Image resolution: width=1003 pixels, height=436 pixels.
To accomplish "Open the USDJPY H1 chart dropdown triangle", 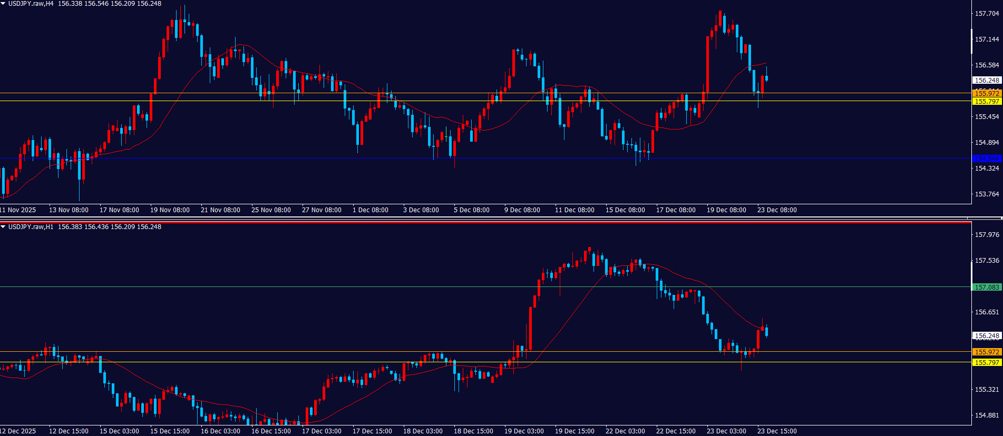I will point(3,227).
